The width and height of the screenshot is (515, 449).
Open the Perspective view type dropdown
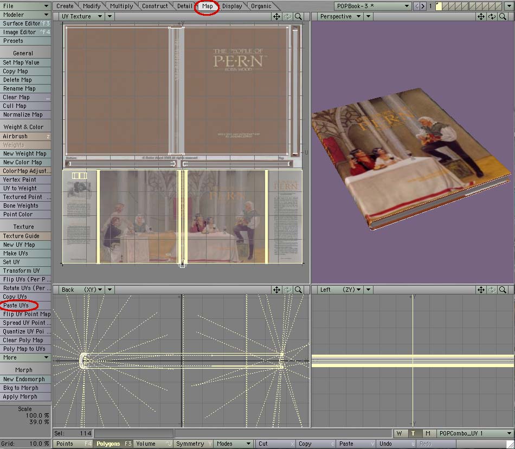(x=340, y=16)
